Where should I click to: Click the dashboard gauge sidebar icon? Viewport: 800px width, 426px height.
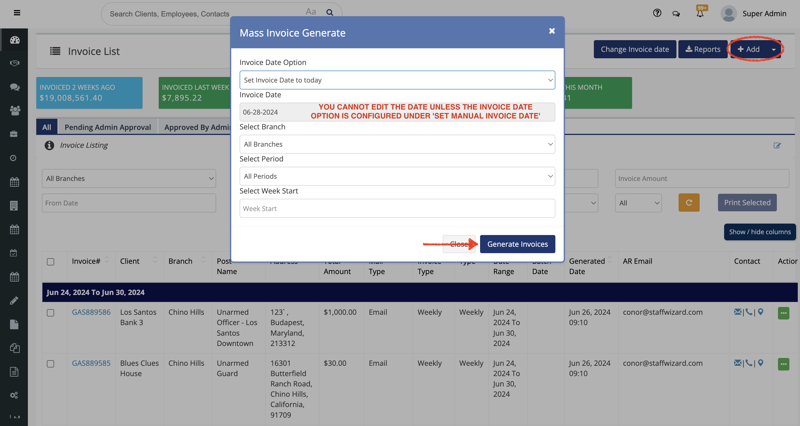pyautogui.click(x=15, y=40)
